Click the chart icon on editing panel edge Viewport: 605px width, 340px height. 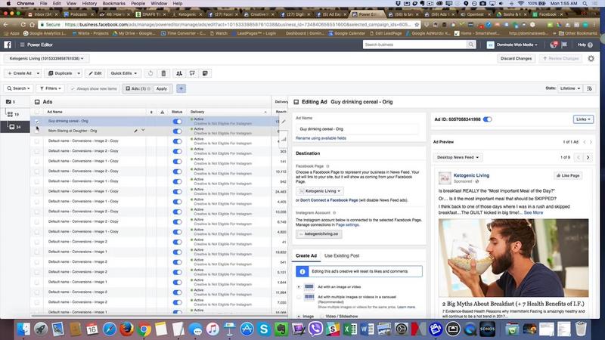[284, 138]
